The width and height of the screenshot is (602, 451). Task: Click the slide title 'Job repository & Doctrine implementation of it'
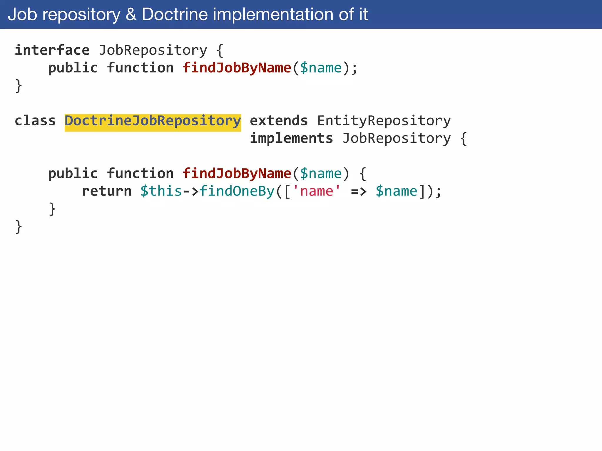pos(188,14)
